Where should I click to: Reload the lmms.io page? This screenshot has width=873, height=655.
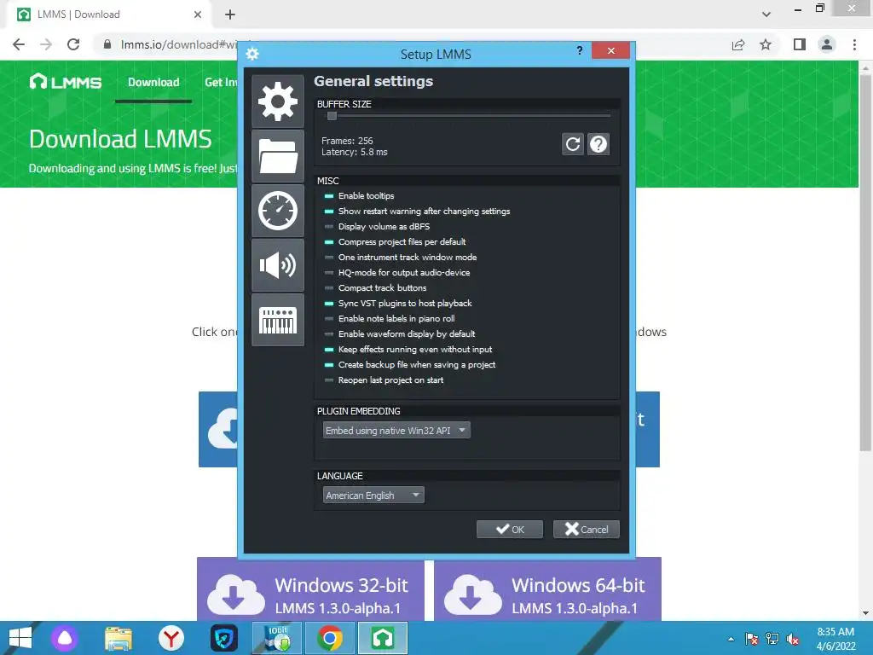click(x=73, y=44)
